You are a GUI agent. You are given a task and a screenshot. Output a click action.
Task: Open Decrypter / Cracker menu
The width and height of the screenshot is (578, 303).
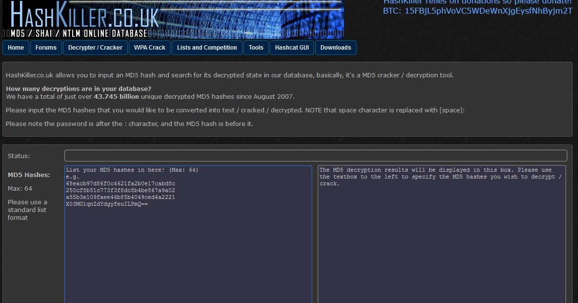click(95, 48)
